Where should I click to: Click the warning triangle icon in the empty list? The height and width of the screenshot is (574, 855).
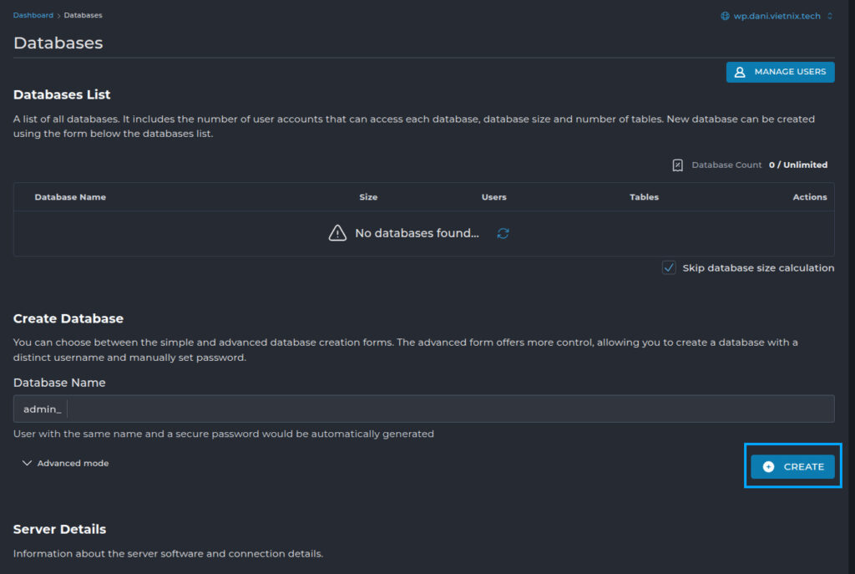pyautogui.click(x=337, y=233)
